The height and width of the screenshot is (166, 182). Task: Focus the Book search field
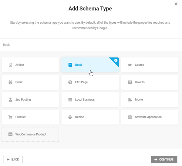point(91,45)
